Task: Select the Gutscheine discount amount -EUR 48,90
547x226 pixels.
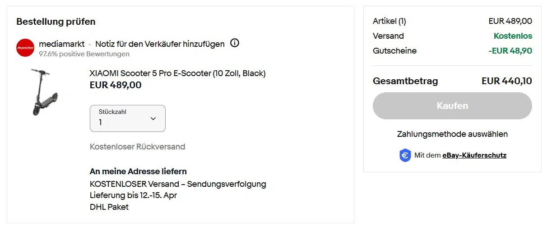Action: 510,51
